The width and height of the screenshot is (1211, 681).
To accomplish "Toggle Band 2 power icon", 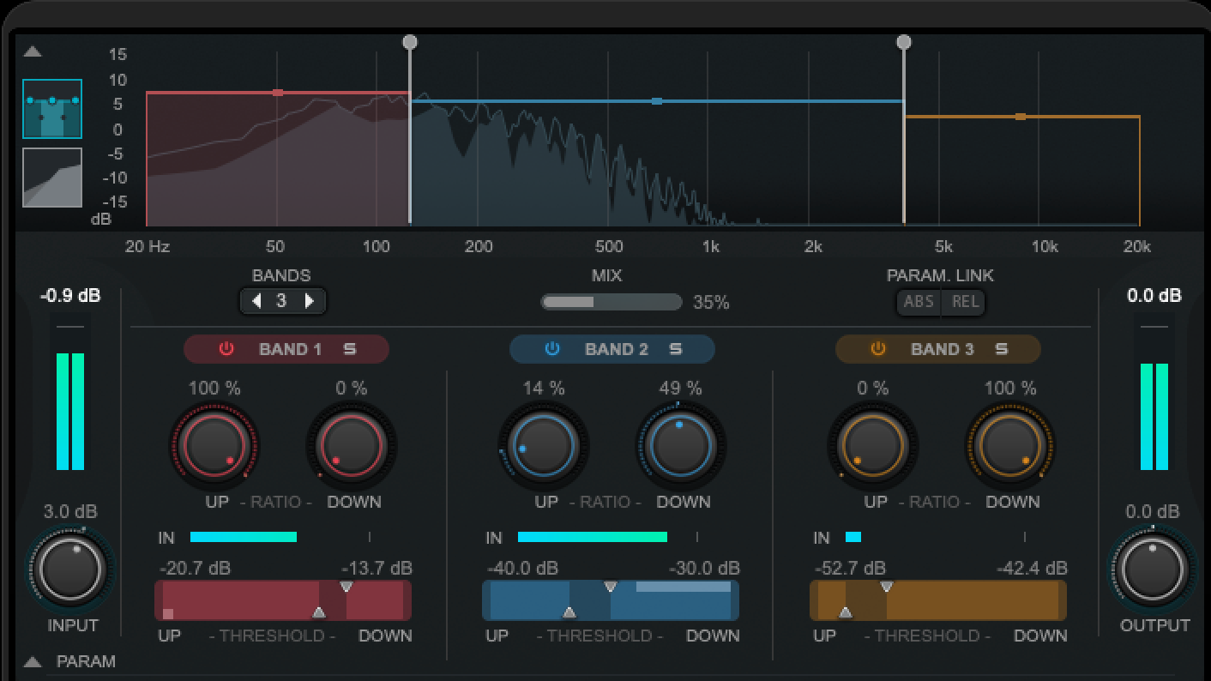I will [552, 349].
